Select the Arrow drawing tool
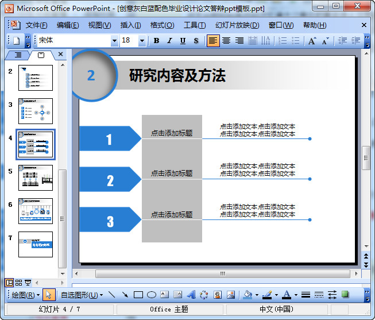Viewport: 375px width, 320px height. tap(125, 295)
